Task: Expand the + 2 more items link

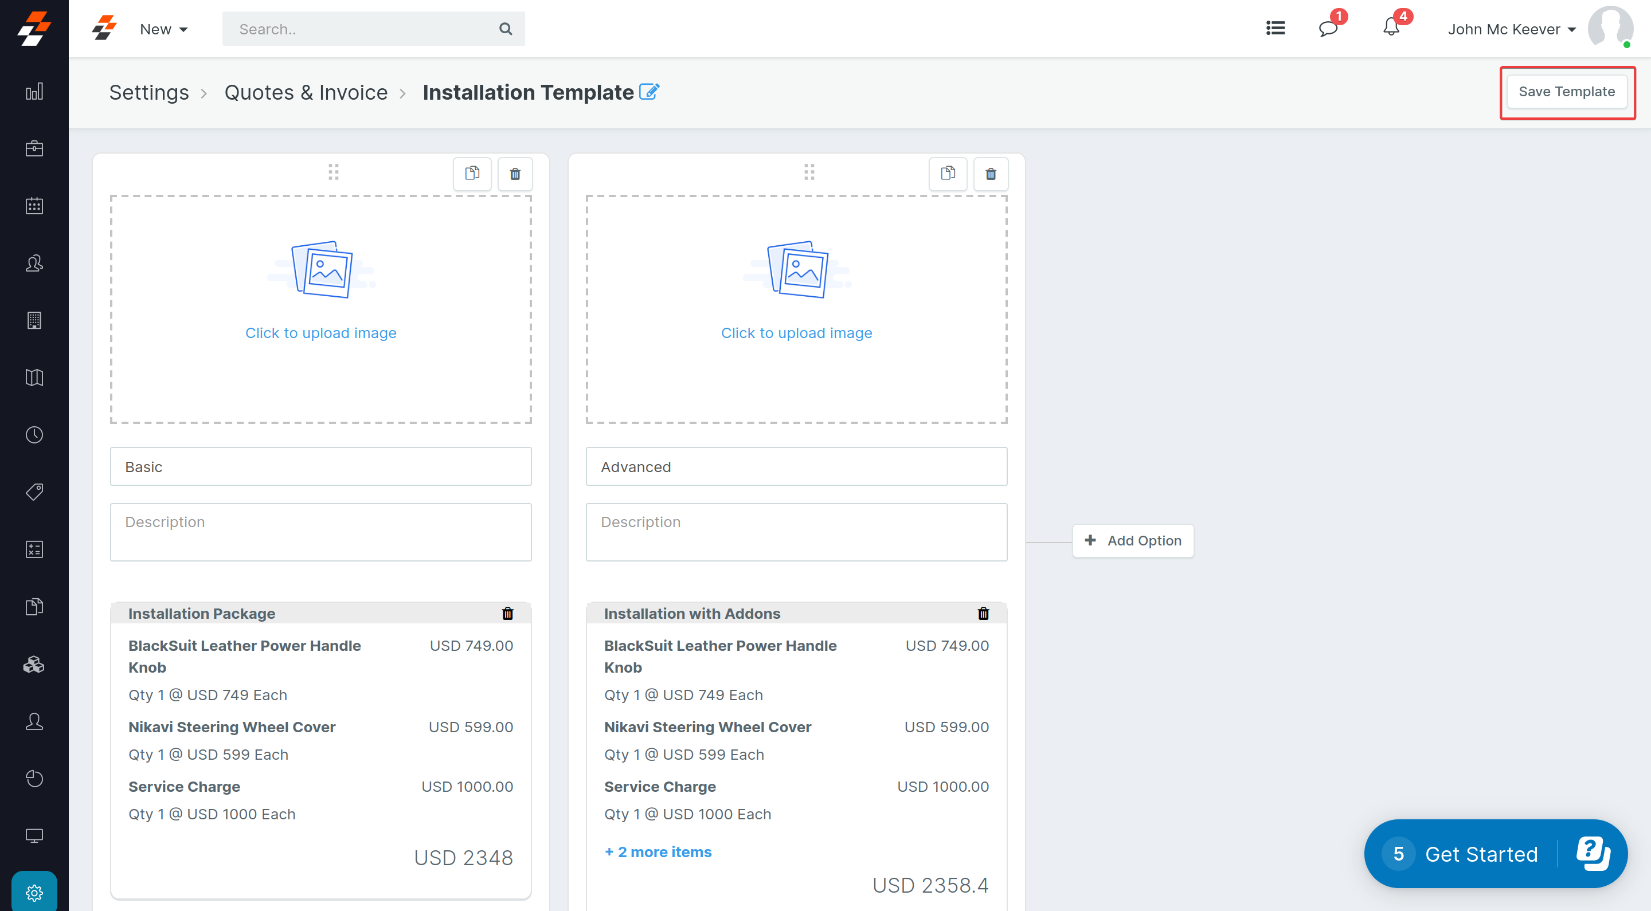Action: tap(658, 851)
